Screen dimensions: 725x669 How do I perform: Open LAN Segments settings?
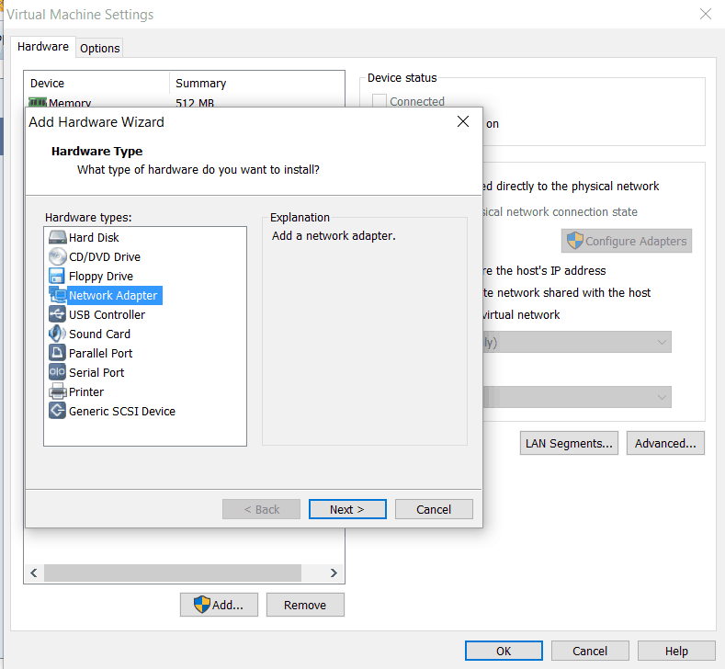569,443
